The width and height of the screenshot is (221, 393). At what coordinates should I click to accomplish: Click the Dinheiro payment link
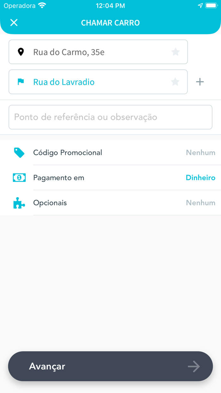(200, 178)
